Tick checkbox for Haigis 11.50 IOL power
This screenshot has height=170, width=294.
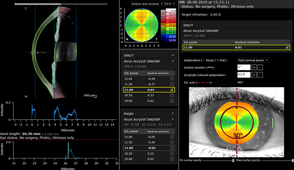(x=172, y=142)
